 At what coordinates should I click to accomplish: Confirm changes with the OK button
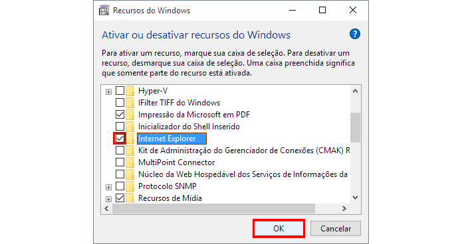coord(279,229)
